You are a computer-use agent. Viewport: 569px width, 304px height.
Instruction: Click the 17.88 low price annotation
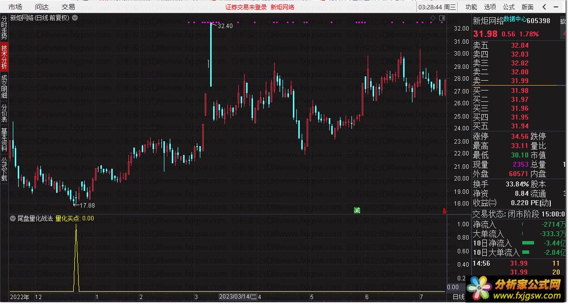pos(87,206)
